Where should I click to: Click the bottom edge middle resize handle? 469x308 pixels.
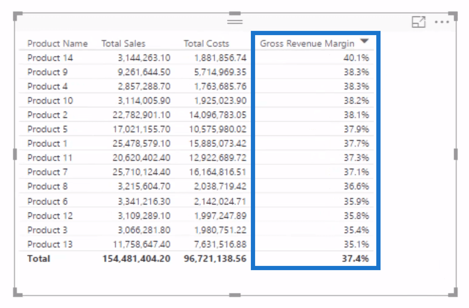pyautogui.click(x=235, y=295)
